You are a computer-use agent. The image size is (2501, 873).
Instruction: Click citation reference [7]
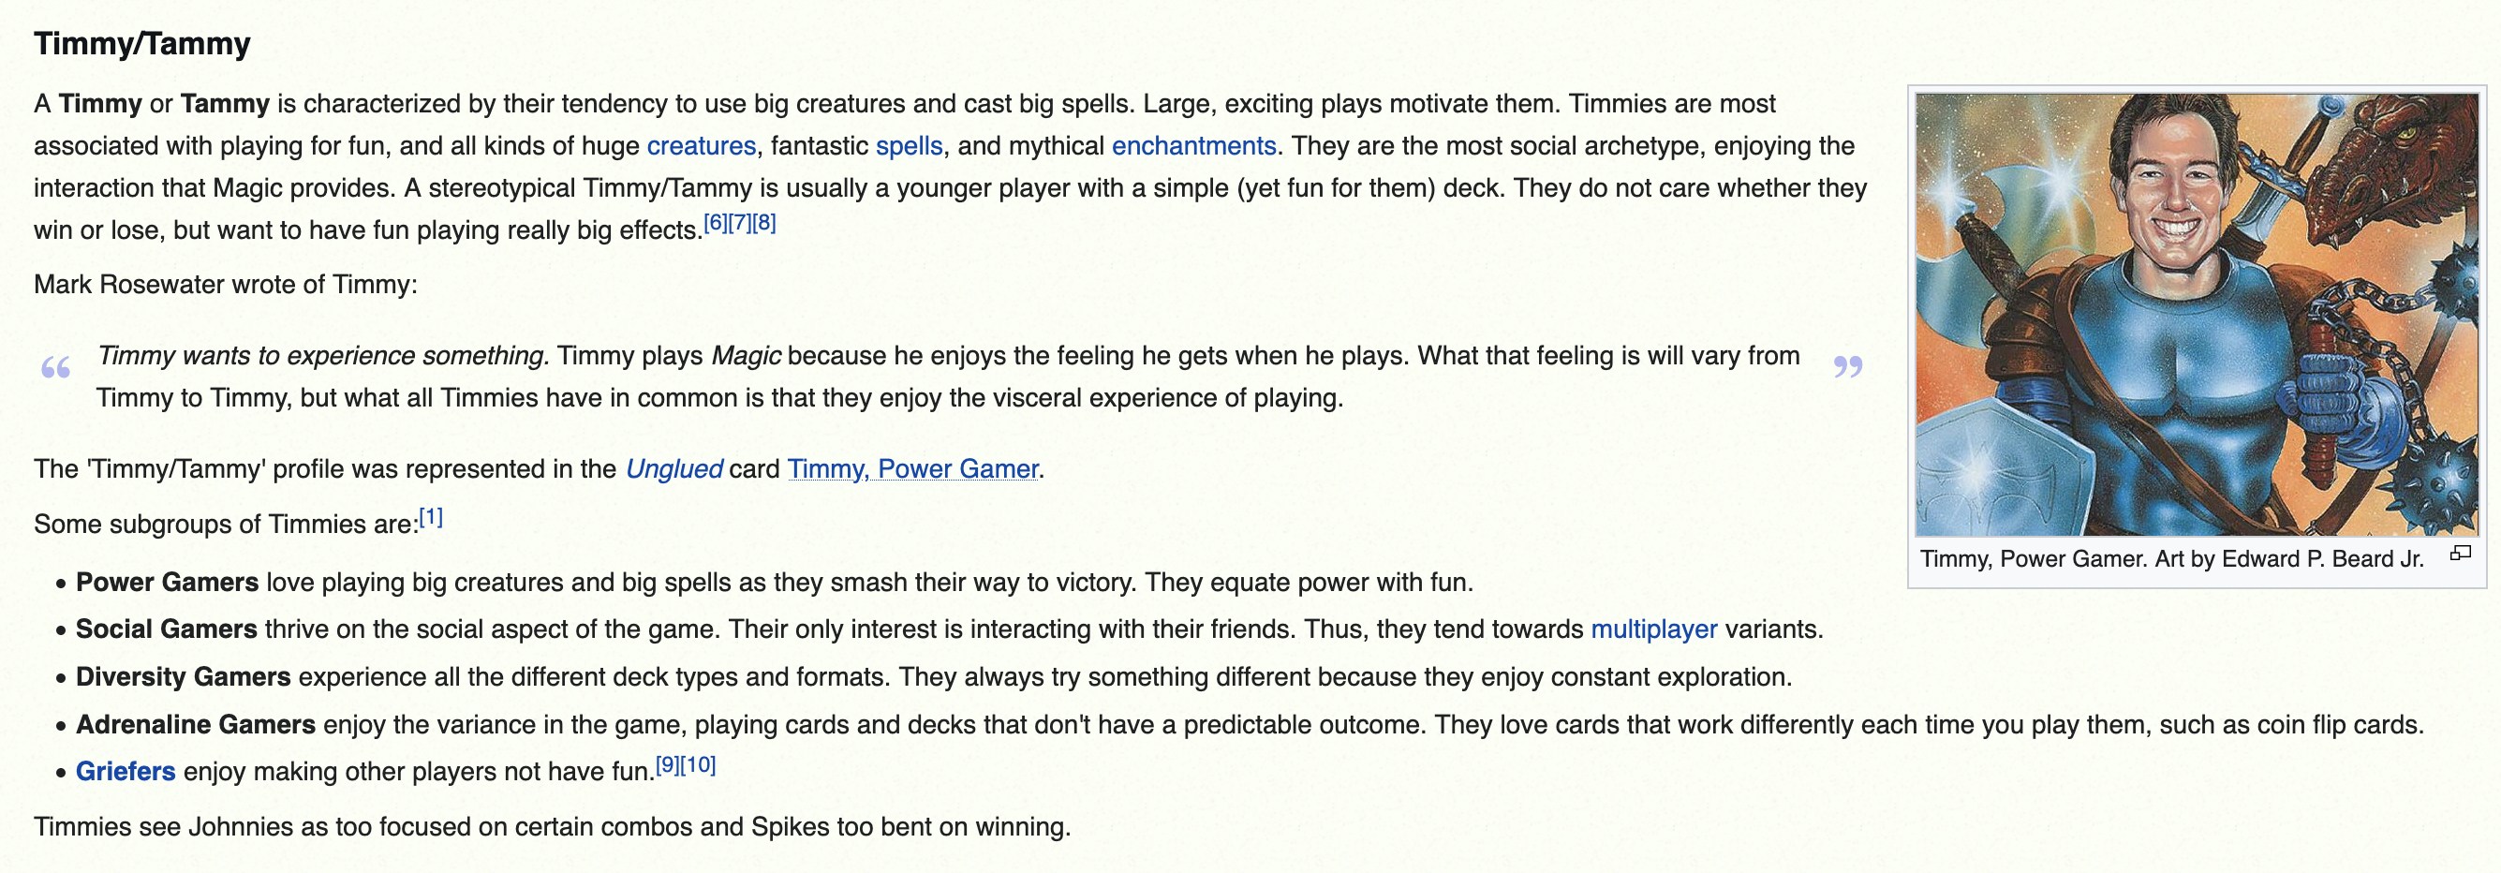pos(739,222)
